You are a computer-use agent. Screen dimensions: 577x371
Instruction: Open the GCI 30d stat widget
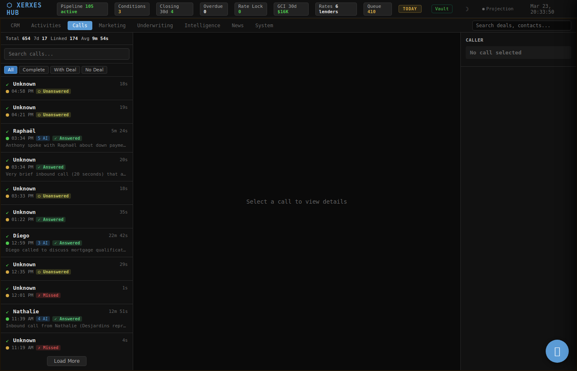(x=291, y=9)
